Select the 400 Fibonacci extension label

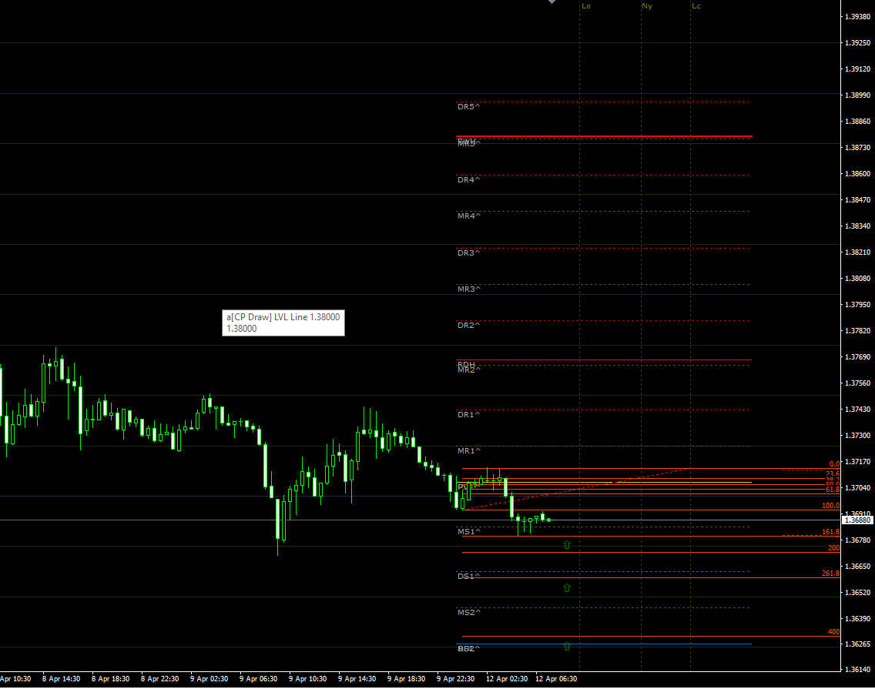(833, 632)
